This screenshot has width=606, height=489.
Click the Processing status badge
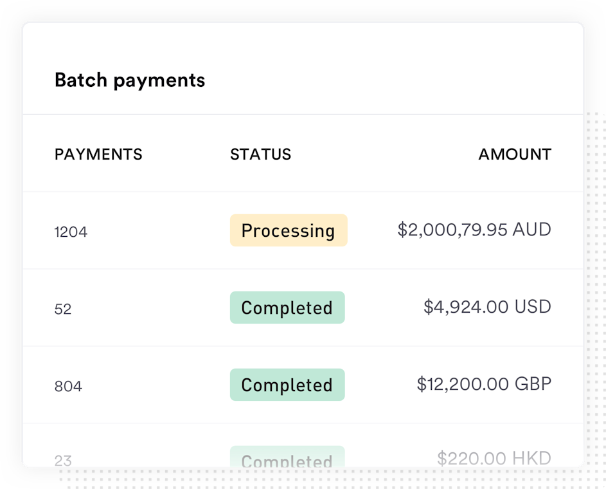[289, 230]
